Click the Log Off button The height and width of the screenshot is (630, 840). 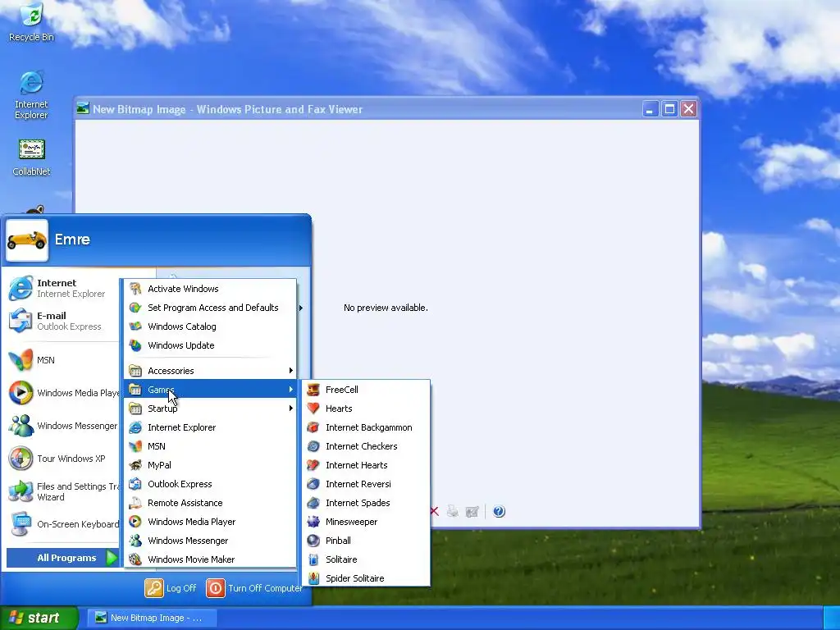click(x=171, y=587)
